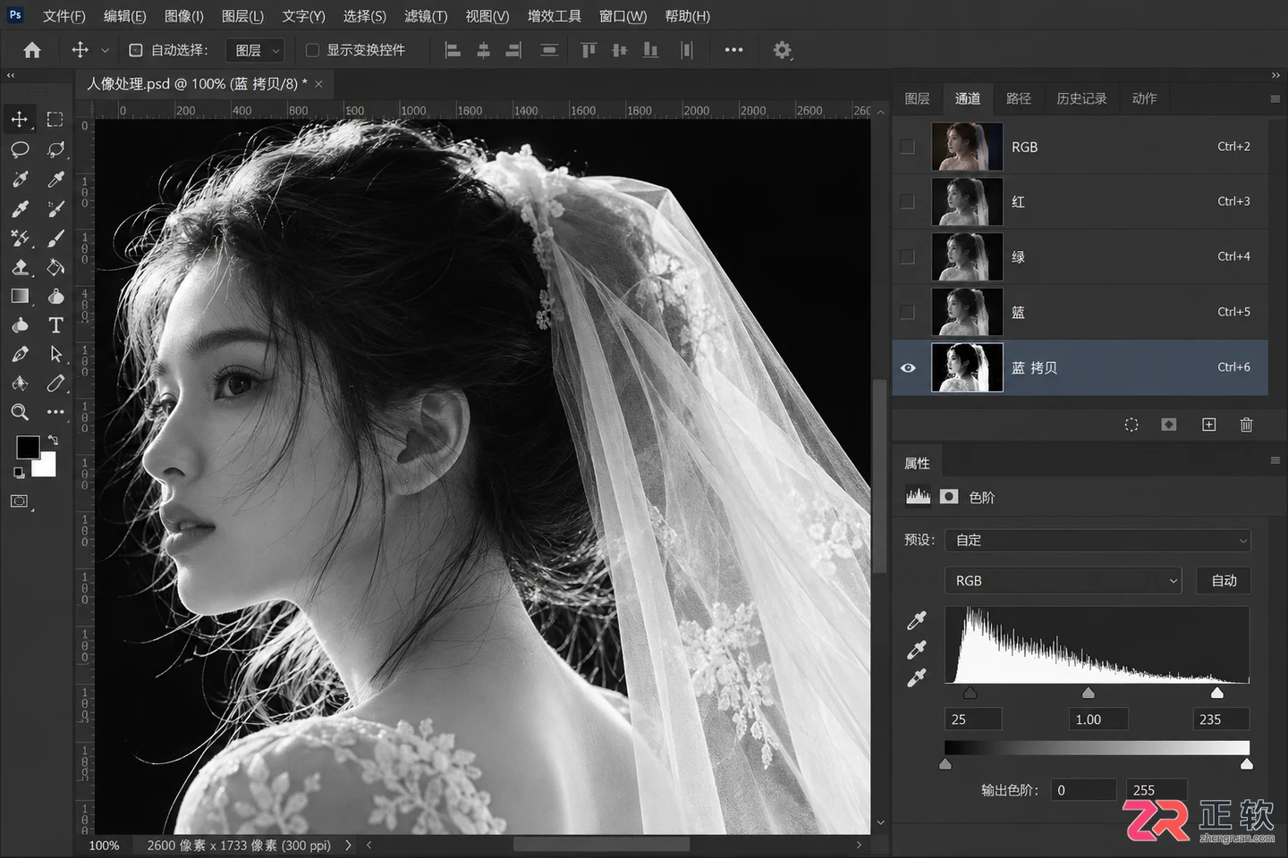
Task: Select the Lasso tool
Action: pyautogui.click(x=19, y=149)
